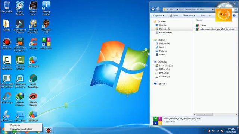Image resolution: width=239 pixels, height=134 pixels.
Task: Click the volume speaker tray icon
Action: (x=213, y=131)
